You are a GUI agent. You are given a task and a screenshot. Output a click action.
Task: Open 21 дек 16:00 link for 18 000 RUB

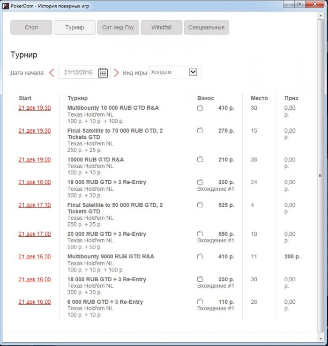pos(35,279)
